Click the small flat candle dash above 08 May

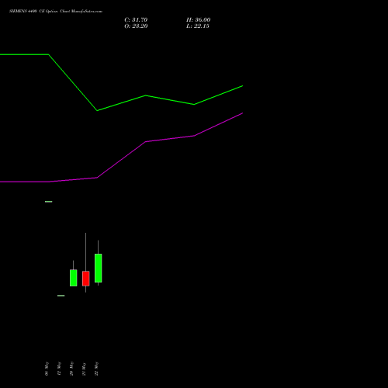click(x=49, y=202)
